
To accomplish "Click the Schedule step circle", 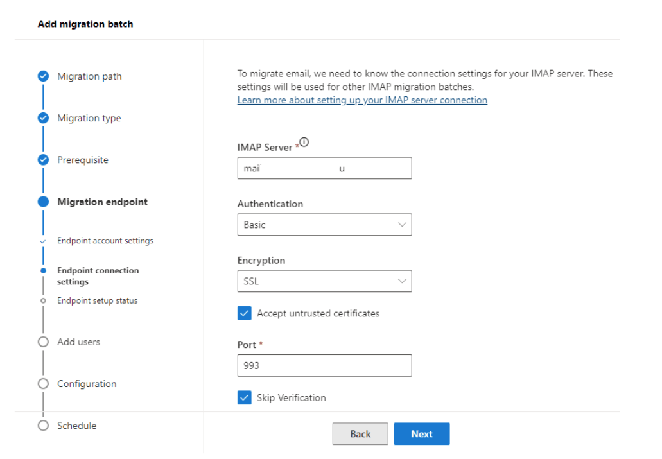I will click(43, 426).
